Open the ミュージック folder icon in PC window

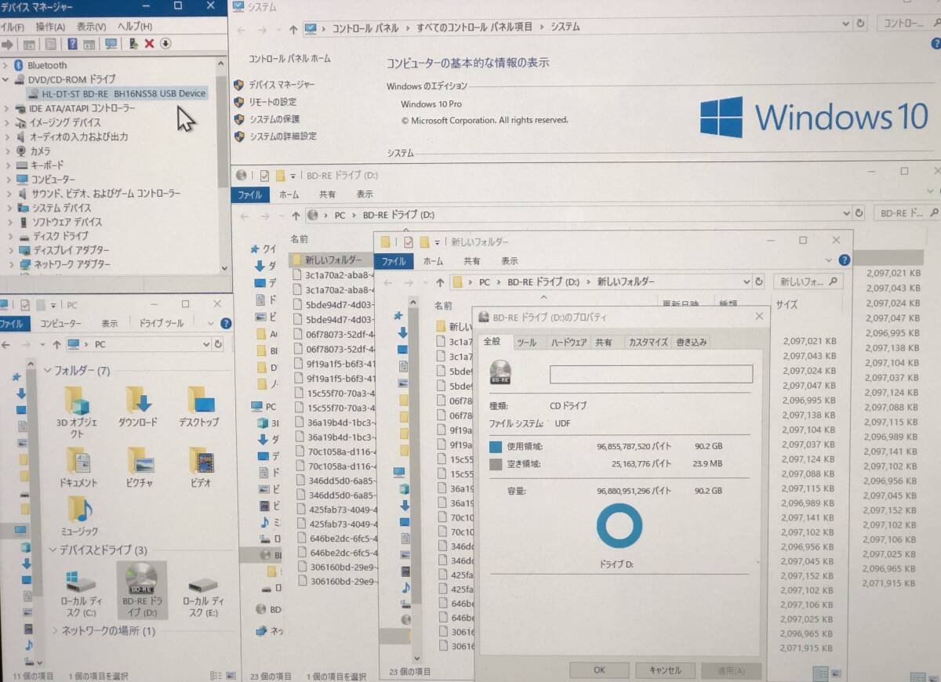coord(78,510)
